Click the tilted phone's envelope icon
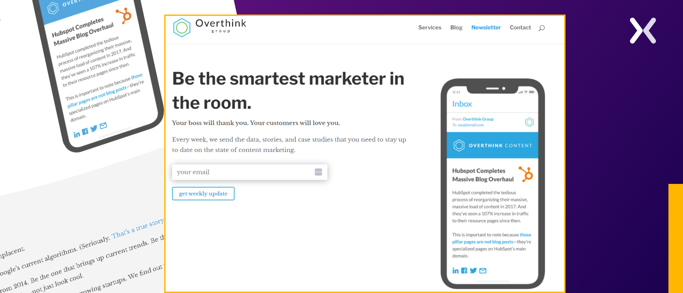 tap(103, 125)
